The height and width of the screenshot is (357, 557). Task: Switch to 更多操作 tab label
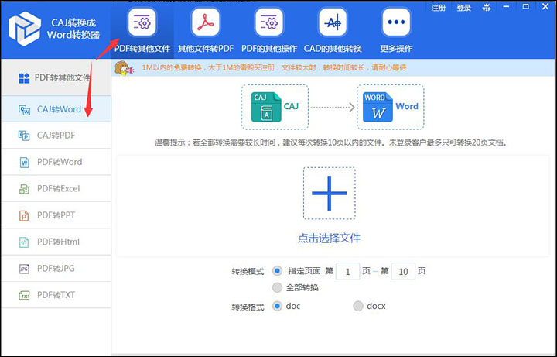[x=396, y=49]
